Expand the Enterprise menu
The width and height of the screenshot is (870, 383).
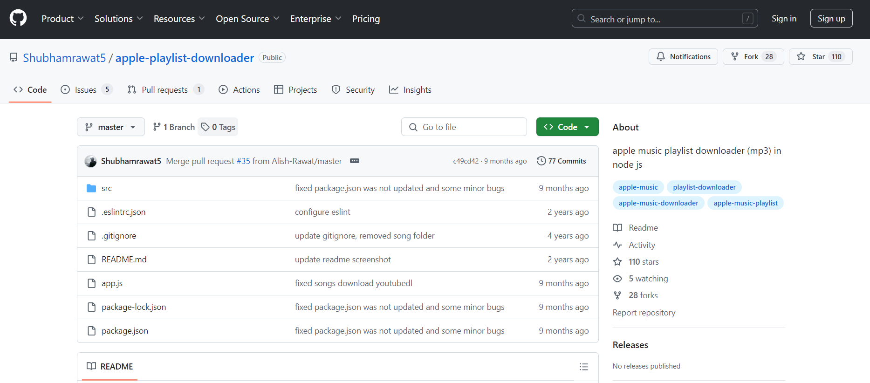point(315,19)
